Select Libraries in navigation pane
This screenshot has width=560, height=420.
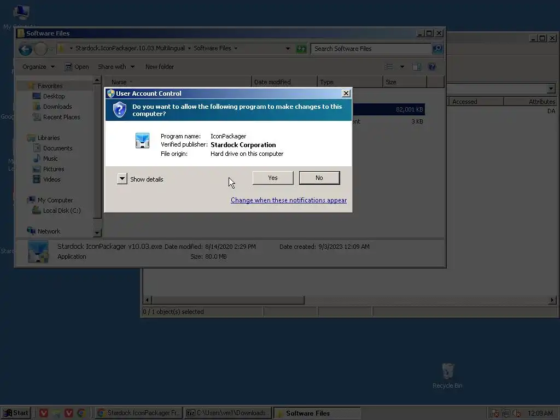(49, 137)
